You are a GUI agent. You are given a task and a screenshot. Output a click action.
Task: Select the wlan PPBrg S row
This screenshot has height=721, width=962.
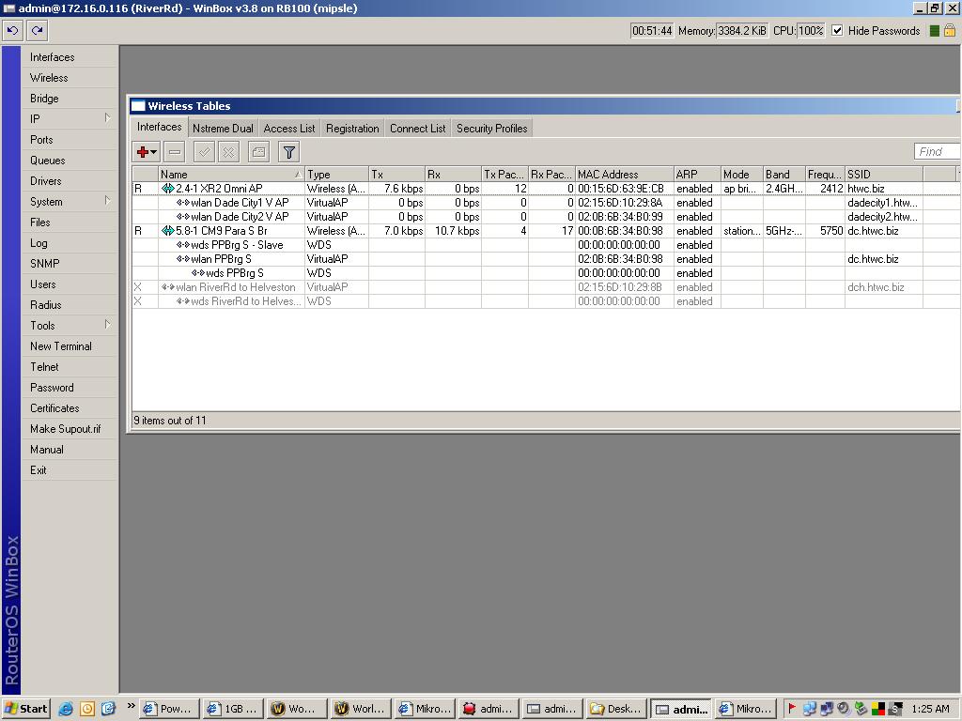tap(546, 259)
